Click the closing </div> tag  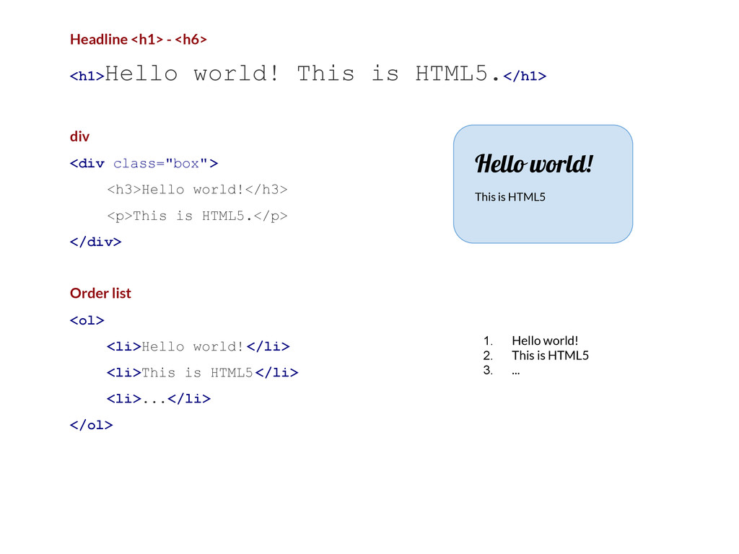[96, 242]
